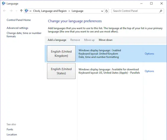167x140 pixels.
Task: Click 'Keyboard layout: United Kingdom' text
Action: [x=98, y=54]
